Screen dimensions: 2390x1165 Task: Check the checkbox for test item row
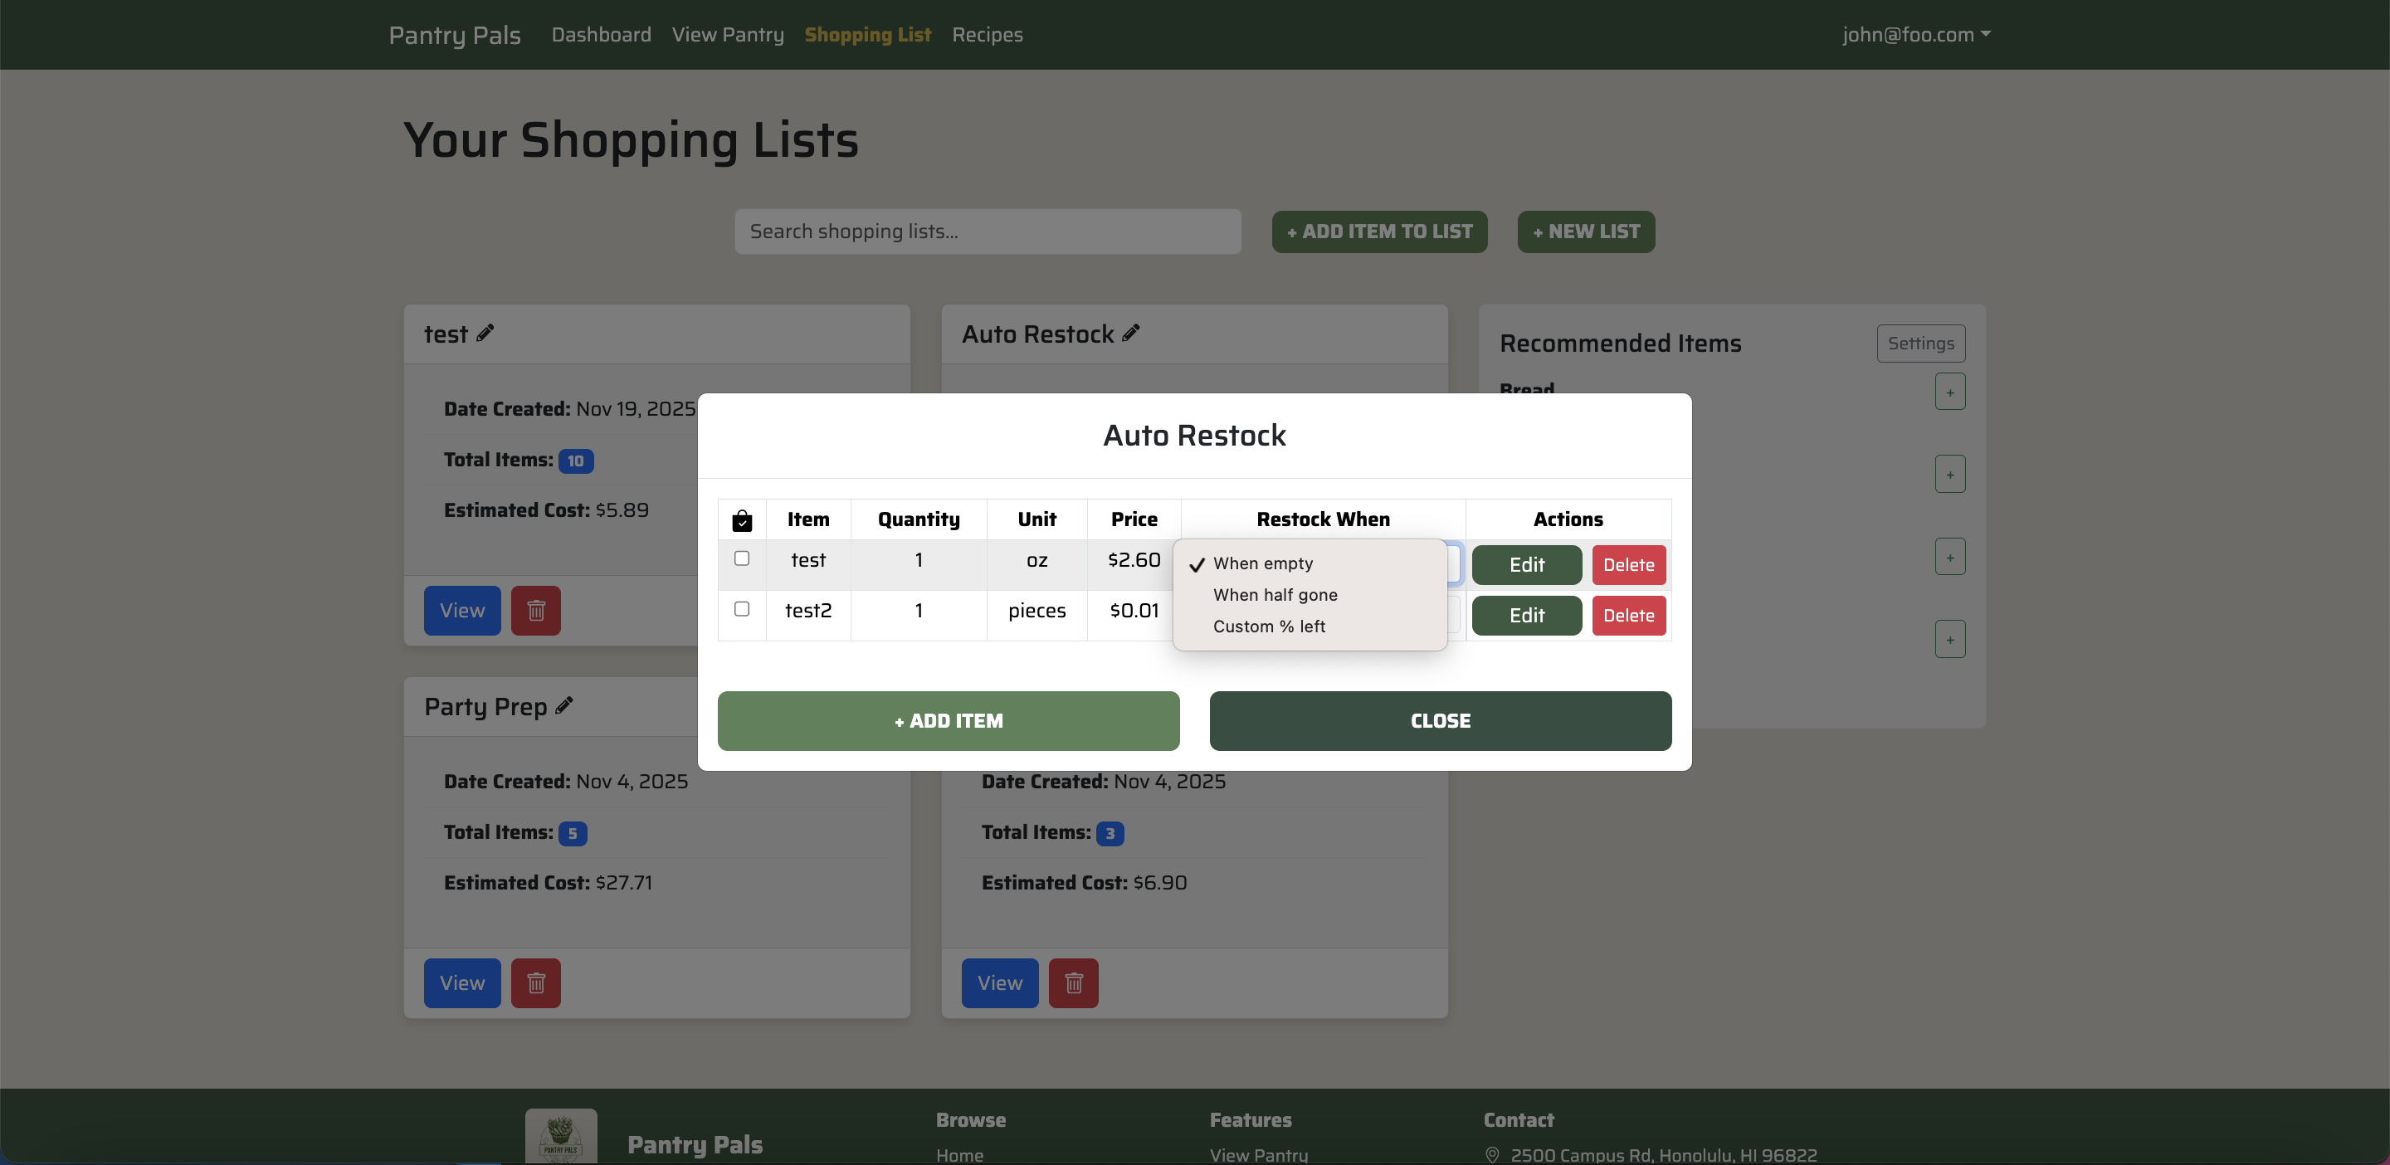[x=741, y=558]
